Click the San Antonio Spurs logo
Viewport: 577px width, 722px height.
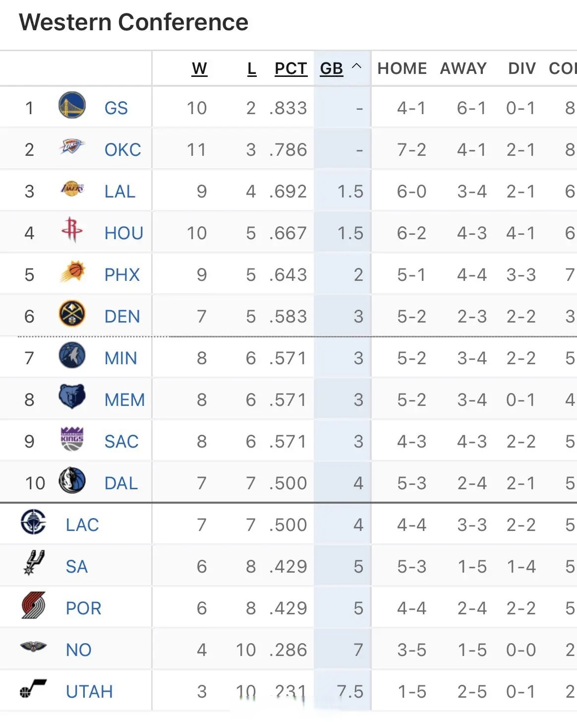34,563
